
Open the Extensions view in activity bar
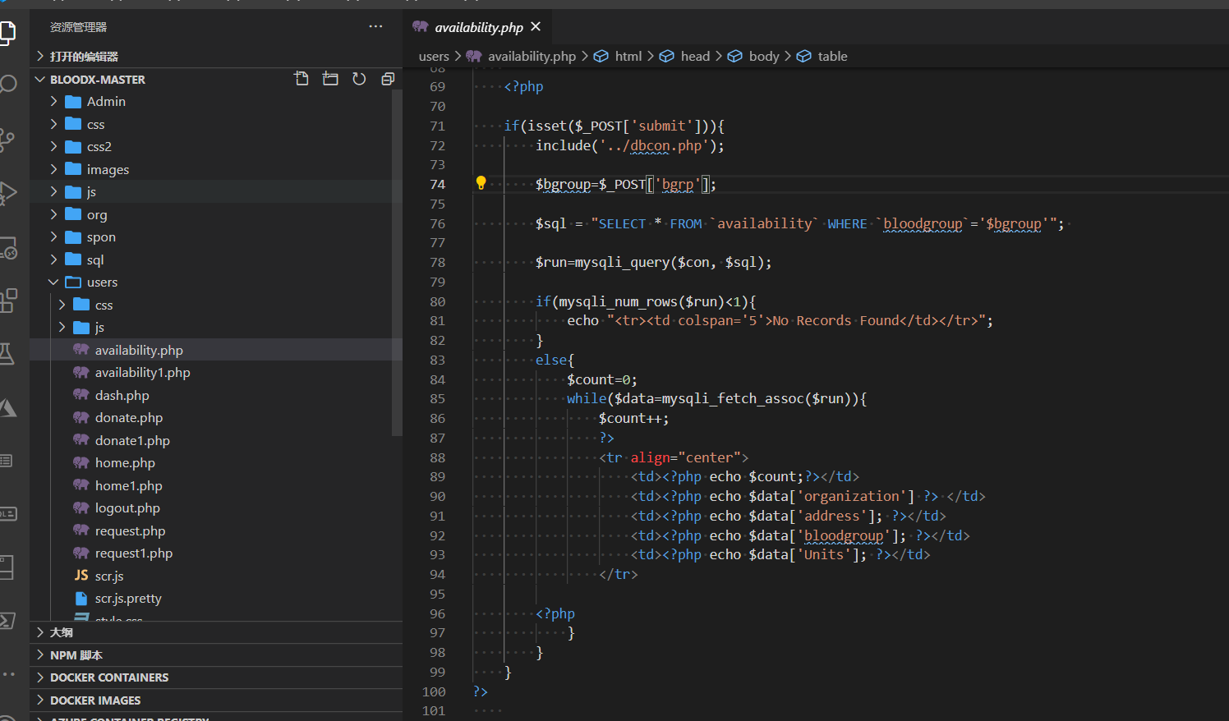coord(8,301)
